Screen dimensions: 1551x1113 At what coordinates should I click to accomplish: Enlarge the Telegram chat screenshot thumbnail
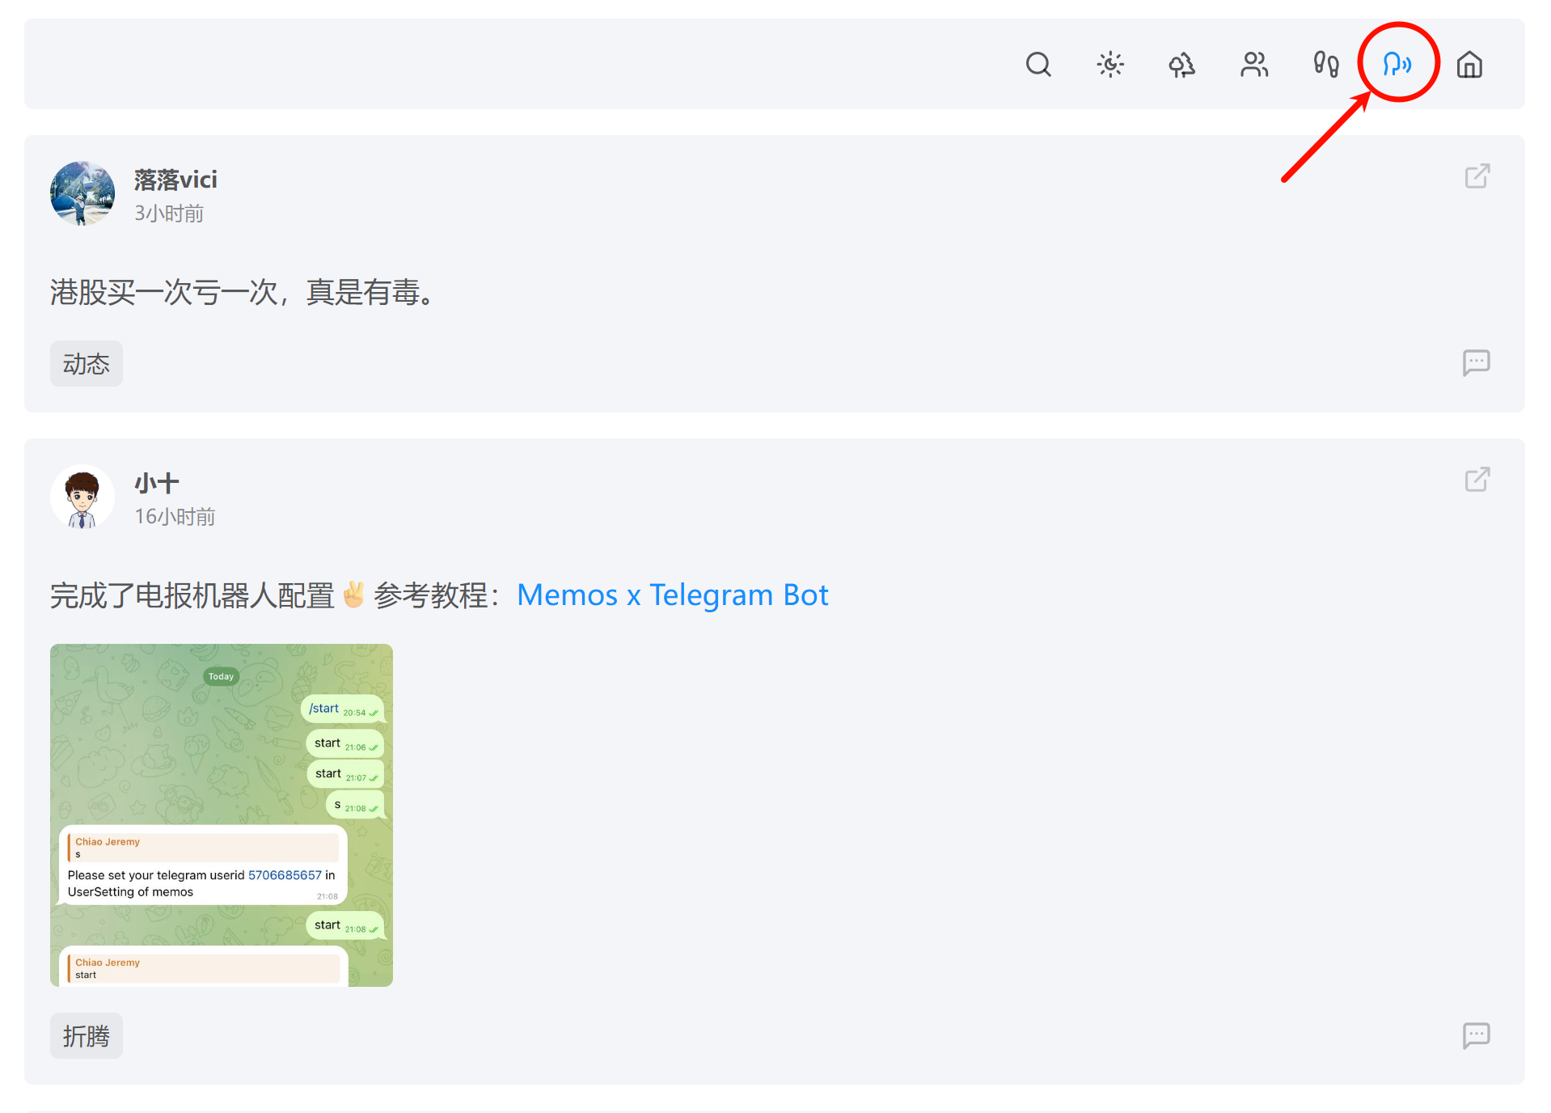click(x=222, y=815)
